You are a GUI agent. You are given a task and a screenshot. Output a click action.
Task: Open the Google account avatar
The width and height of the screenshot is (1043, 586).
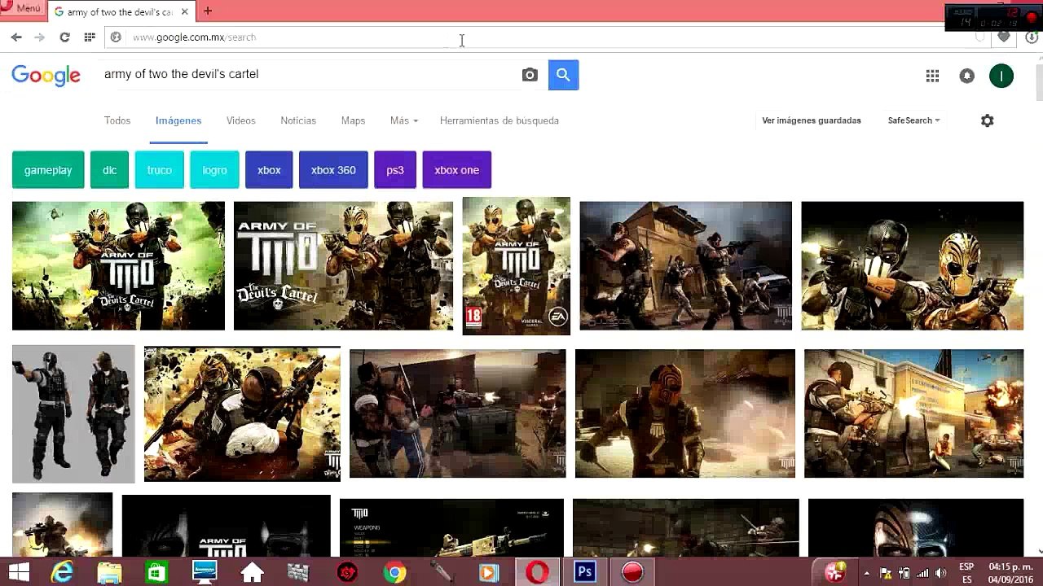[1001, 76]
